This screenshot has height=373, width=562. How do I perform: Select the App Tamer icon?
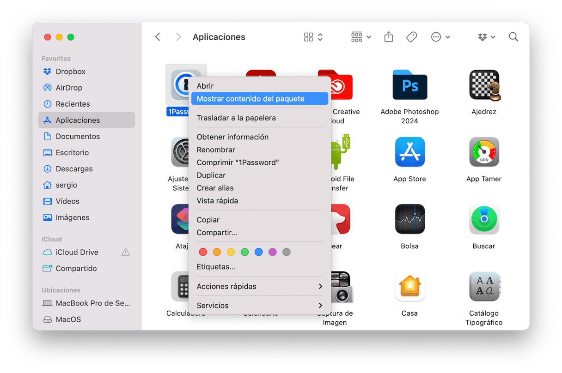[x=484, y=152]
